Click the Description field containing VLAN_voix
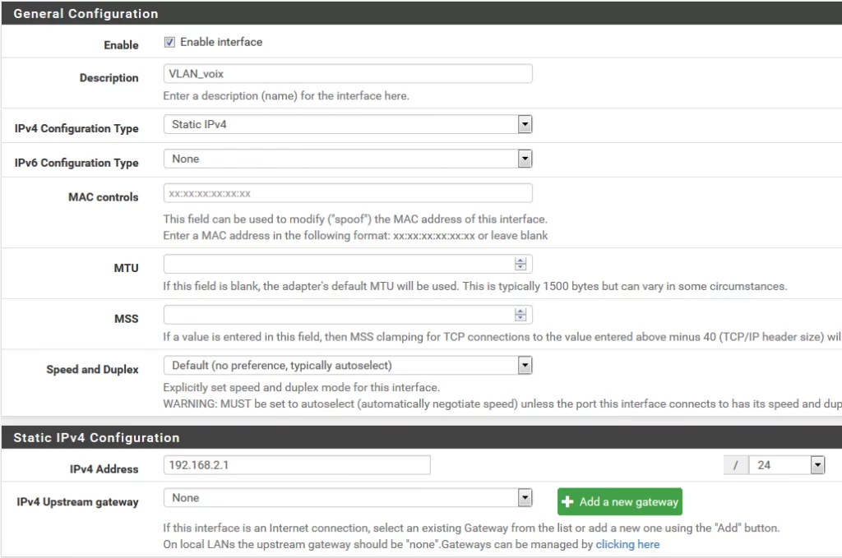The image size is (842, 558). pos(348,73)
